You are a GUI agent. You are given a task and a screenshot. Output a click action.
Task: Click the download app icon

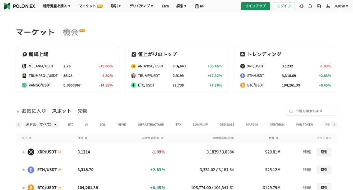click(327, 6)
